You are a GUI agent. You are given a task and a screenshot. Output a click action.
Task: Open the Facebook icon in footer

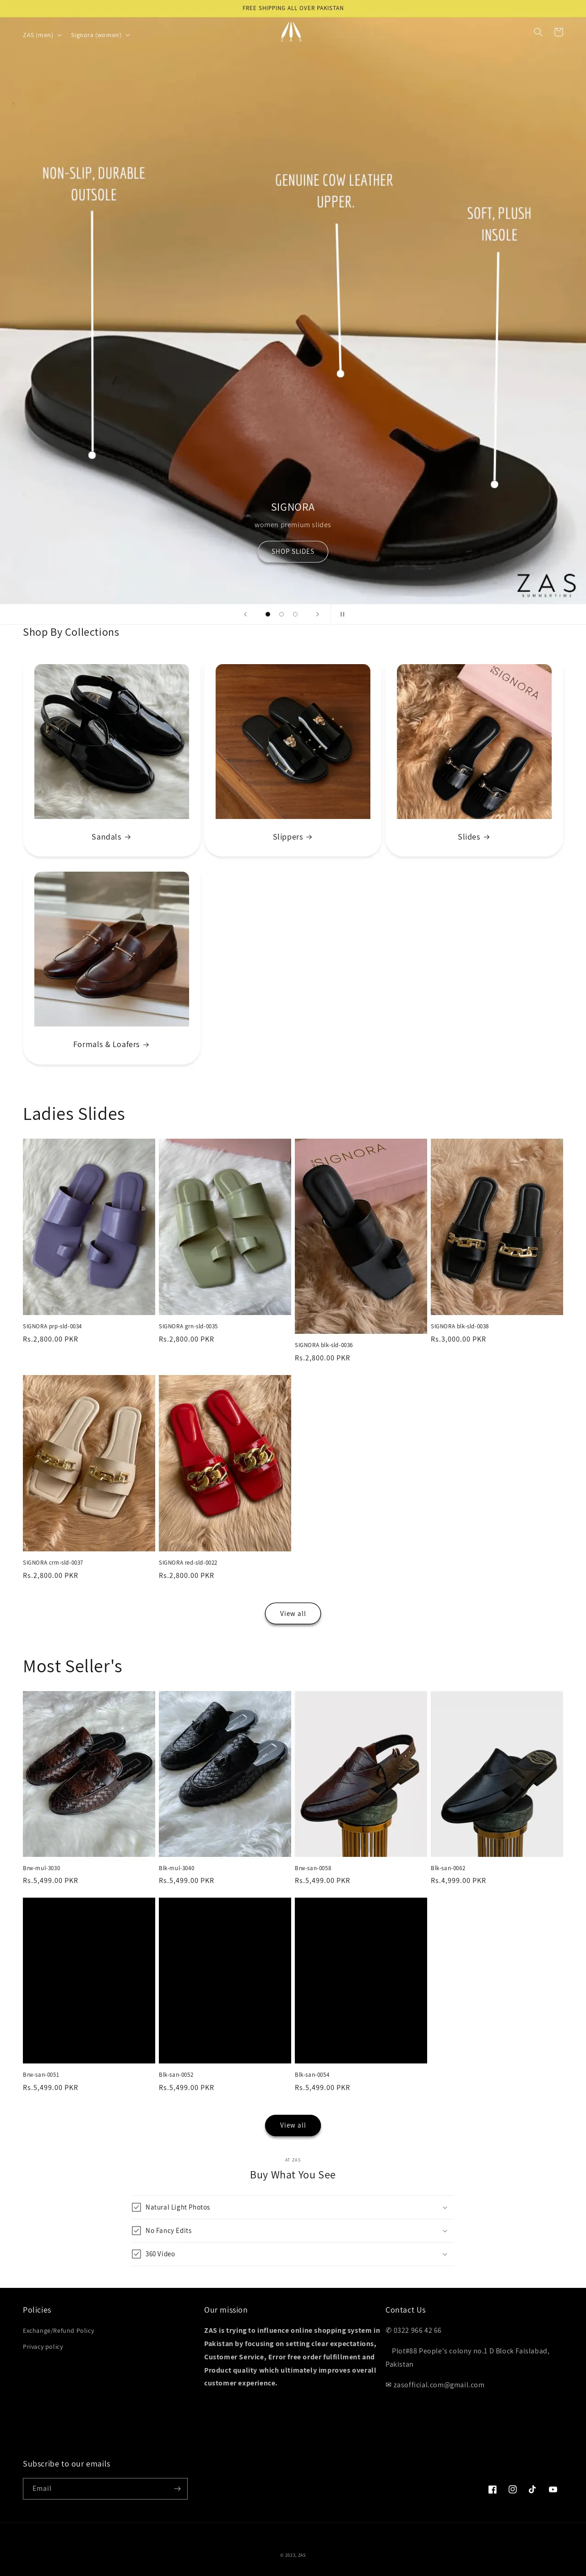[492, 2489]
